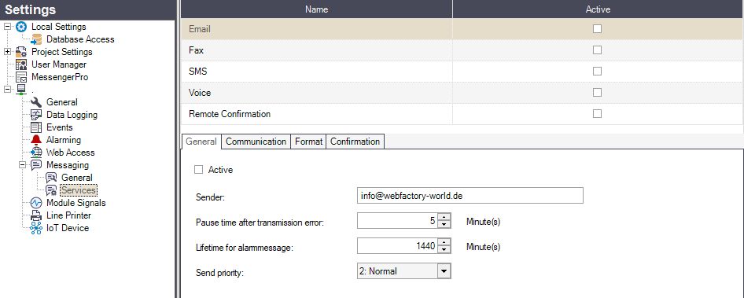Decrease the lifetime for alarmmessage value
The width and height of the screenshot is (744, 298).
[x=444, y=249]
